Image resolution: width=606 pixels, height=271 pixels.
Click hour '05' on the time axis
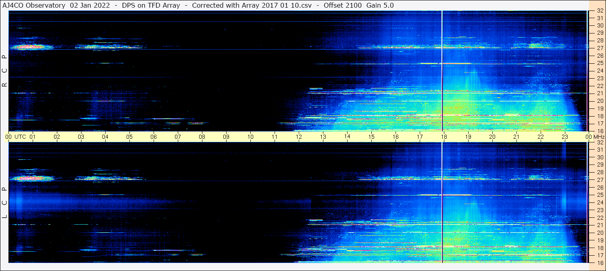[x=129, y=137]
